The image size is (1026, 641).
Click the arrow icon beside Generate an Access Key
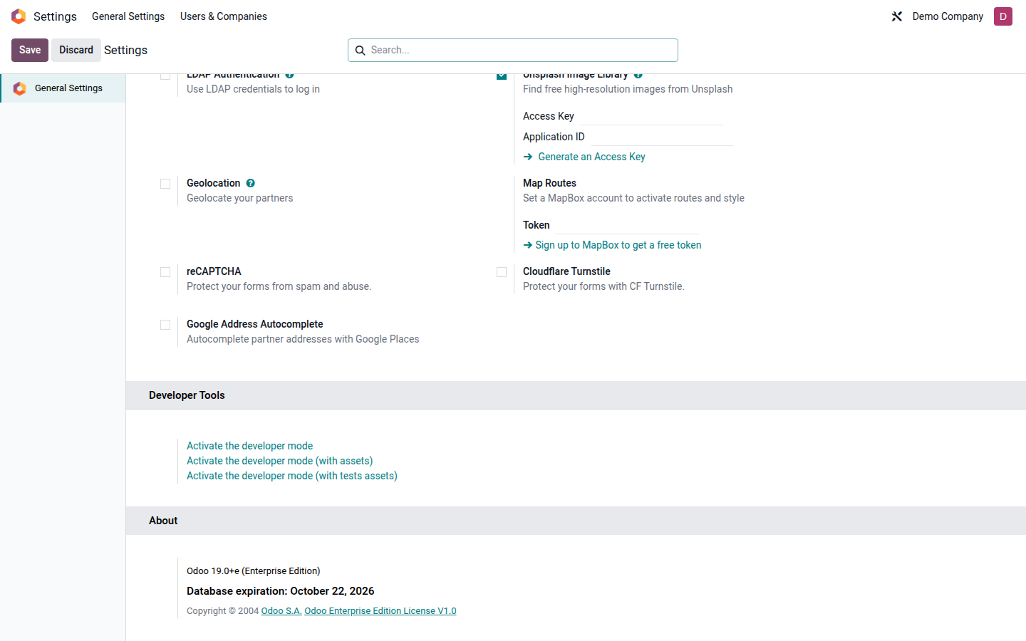point(528,157)
